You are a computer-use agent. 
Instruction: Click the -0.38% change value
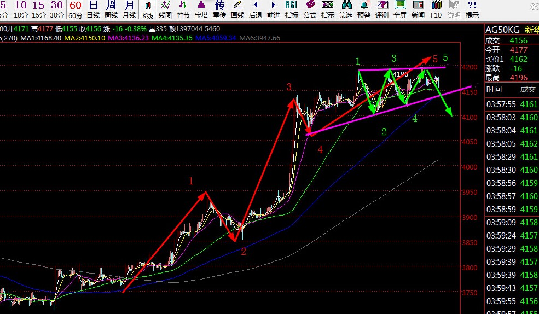coord(136,29)
